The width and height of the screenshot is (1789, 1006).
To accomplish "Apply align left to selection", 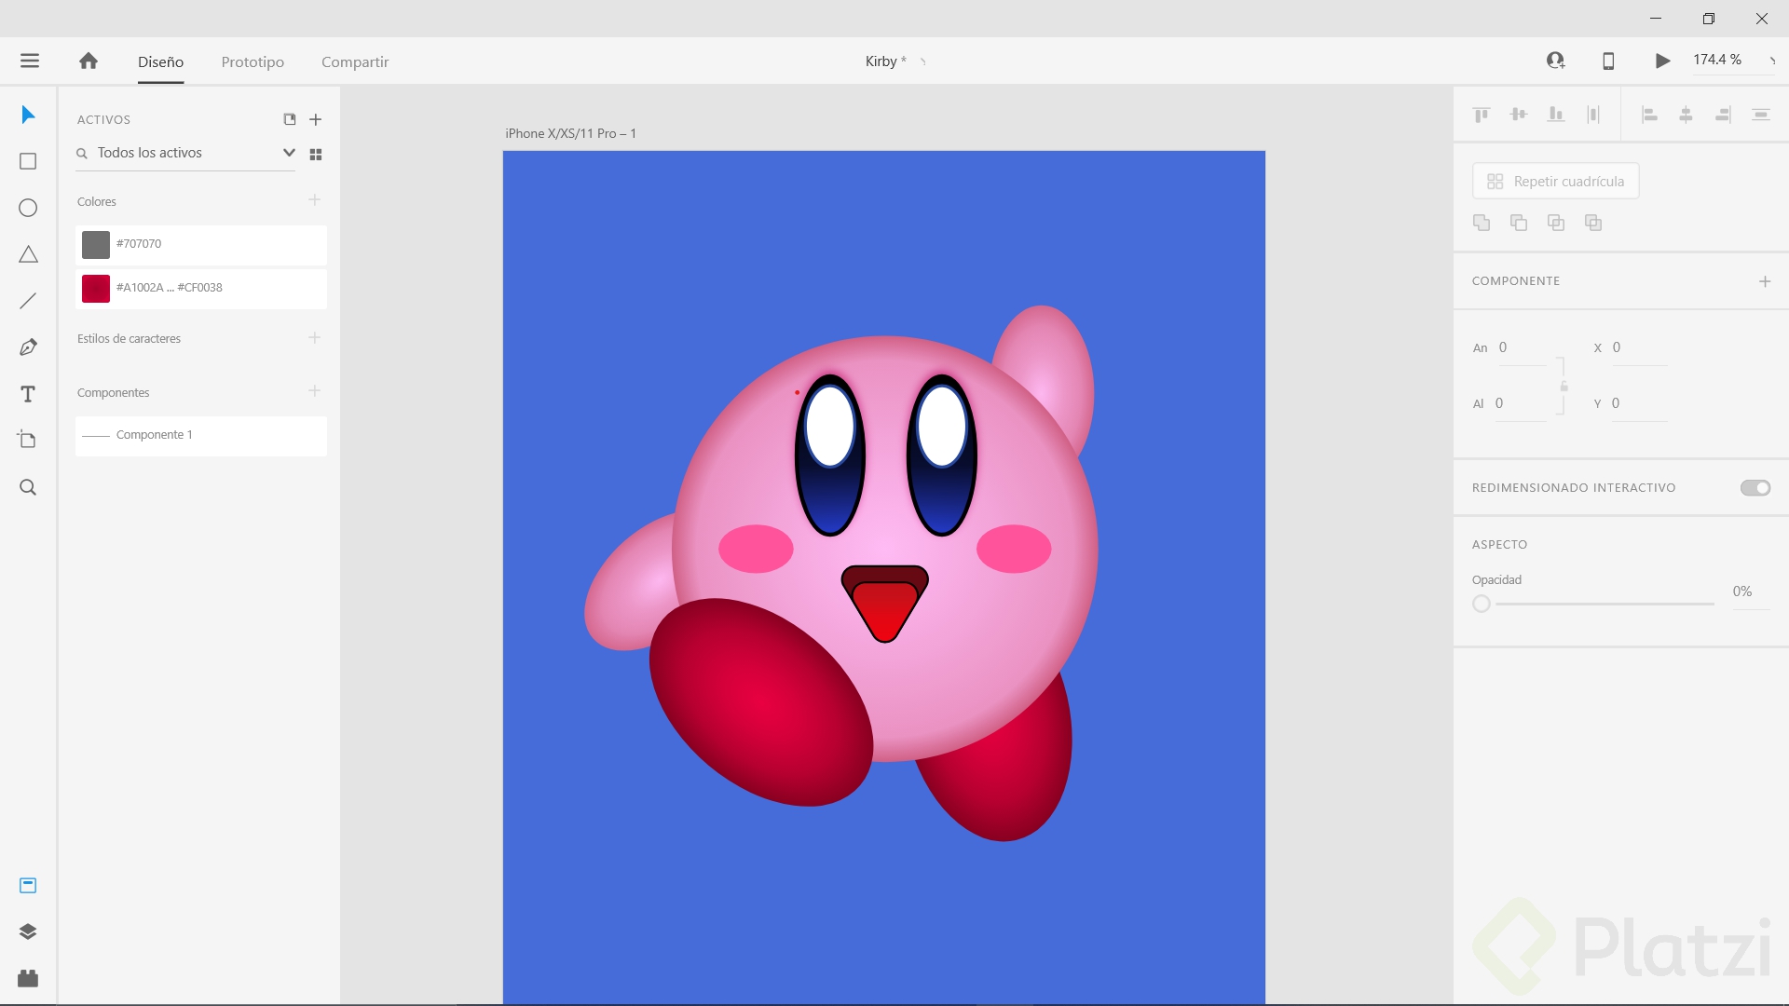I will (x=1650, y=114).
